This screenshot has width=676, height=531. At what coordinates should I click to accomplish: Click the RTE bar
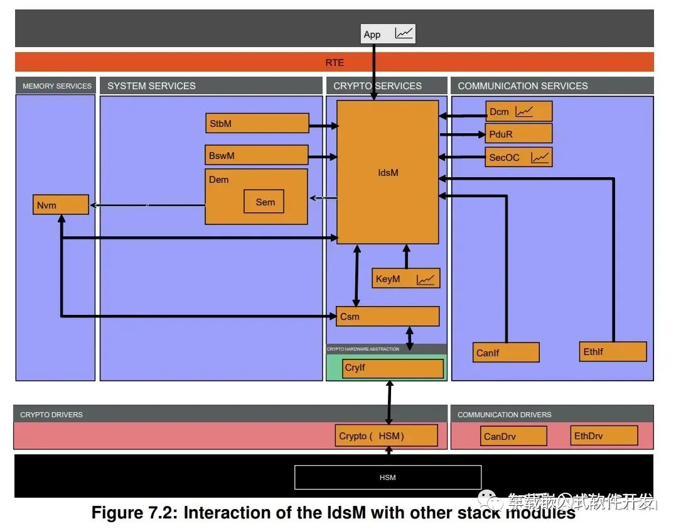[335, 62]
